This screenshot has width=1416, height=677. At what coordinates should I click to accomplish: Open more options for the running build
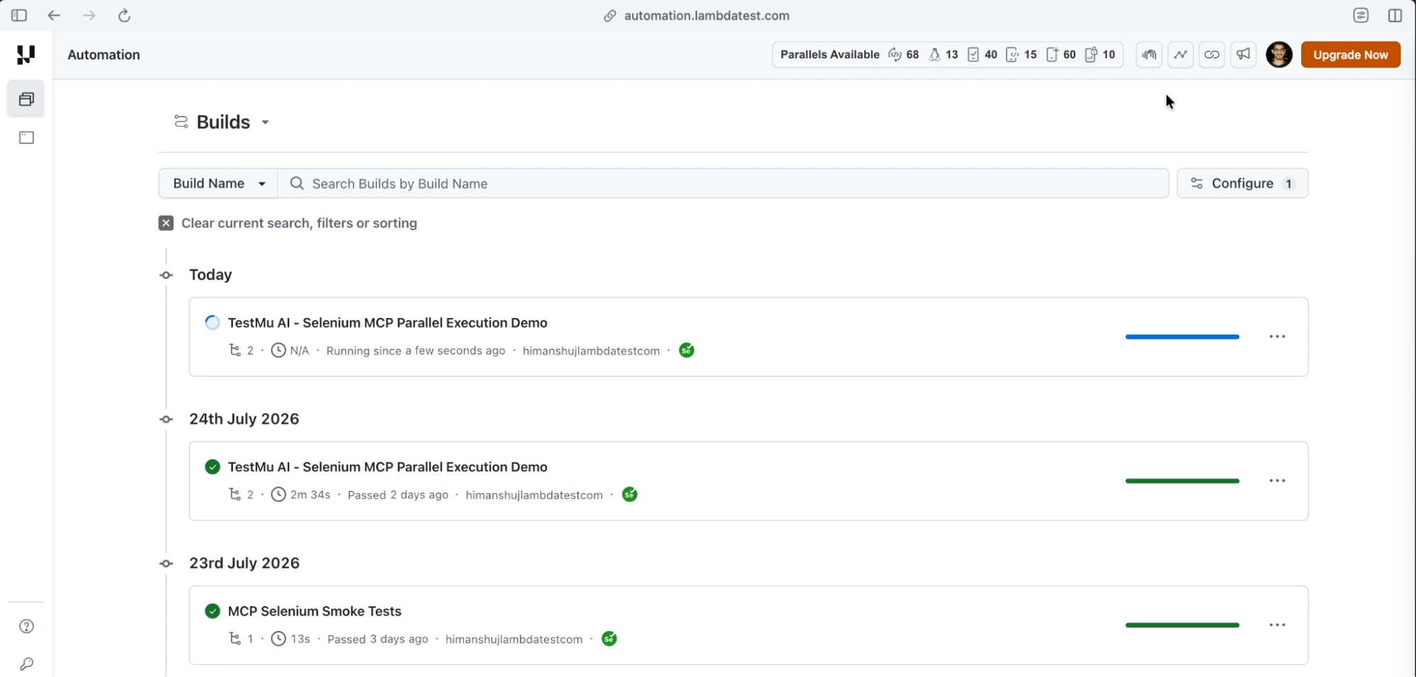[1277, 336]
